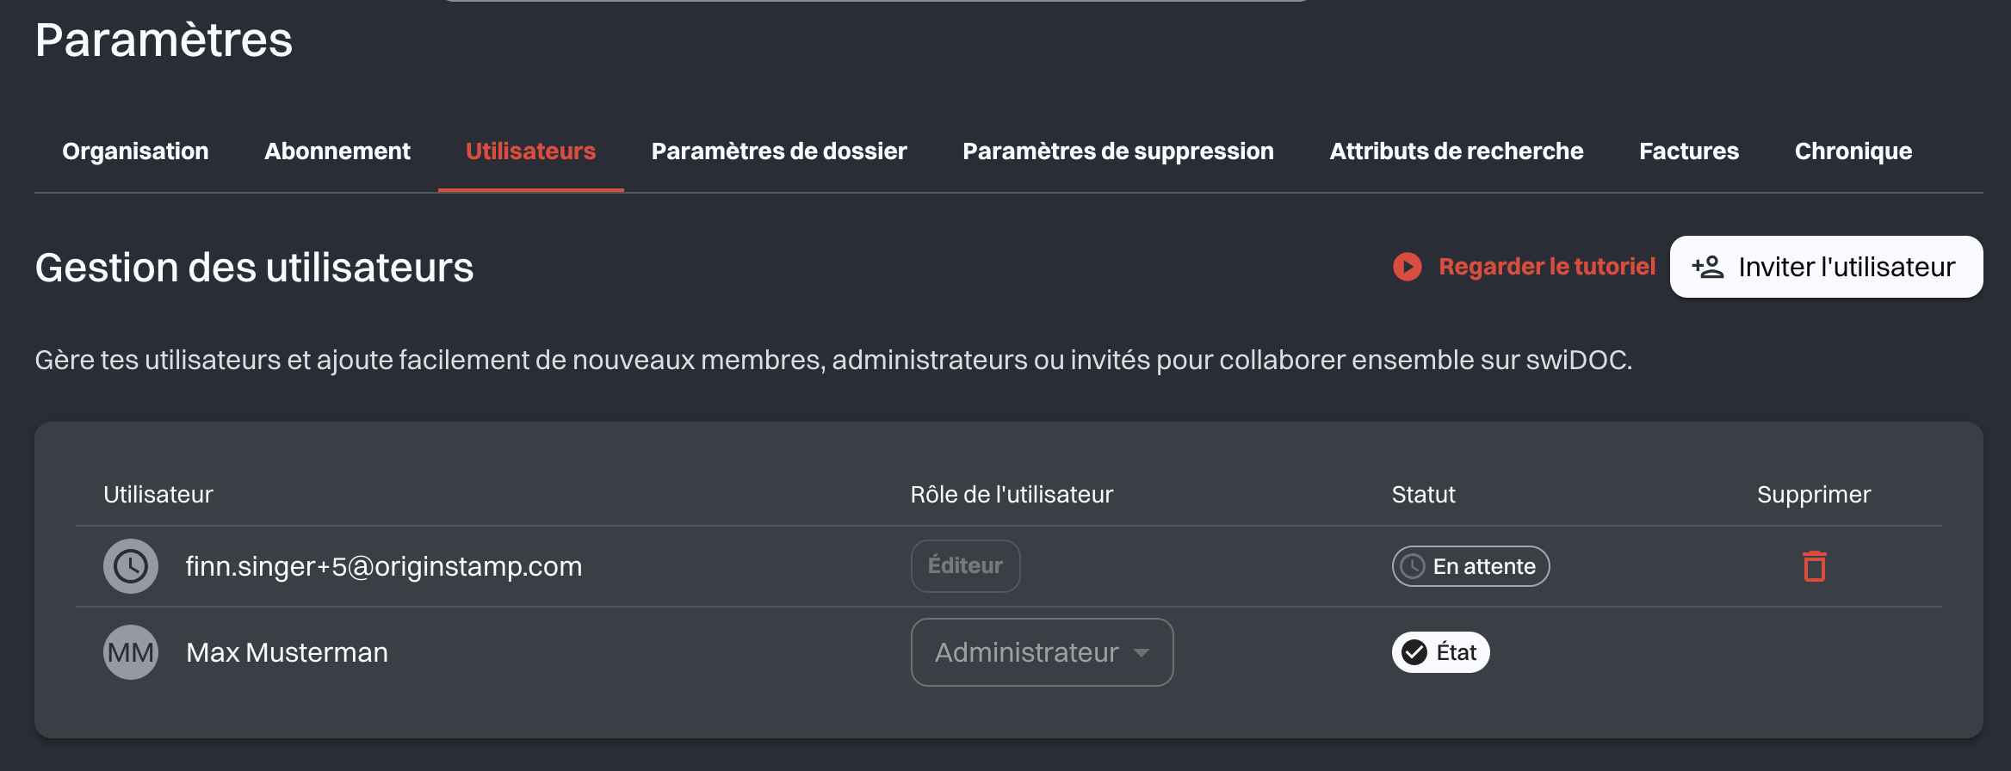This screenshot has width=2011, height=771.
Task: Switch to the Organisation tab
Action: tap(135, 151)
